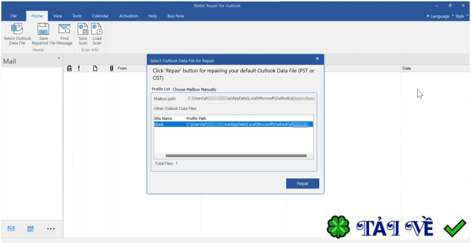Viewport: 471px width, 243px height.
Task: Collapse the Mail pane arrow
Action: tap(59, 58)
